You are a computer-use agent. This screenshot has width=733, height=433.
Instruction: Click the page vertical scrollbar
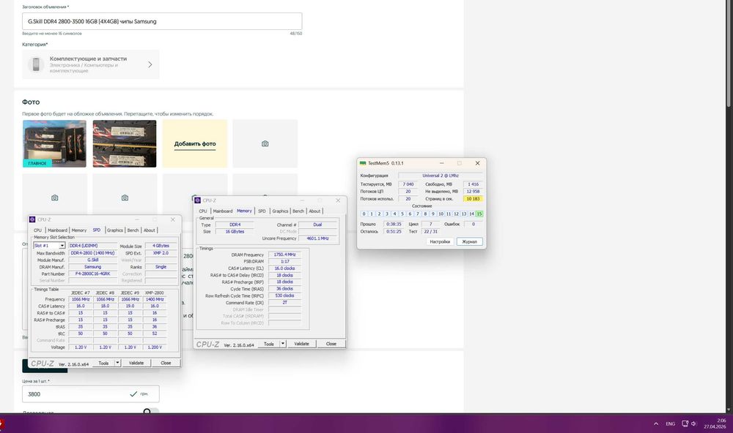pyautogui.click(x=729, y=53)
